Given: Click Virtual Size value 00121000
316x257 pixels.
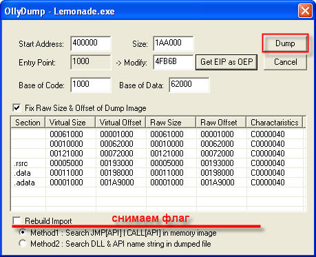Looking at the screenshot, I should point(66,154).
